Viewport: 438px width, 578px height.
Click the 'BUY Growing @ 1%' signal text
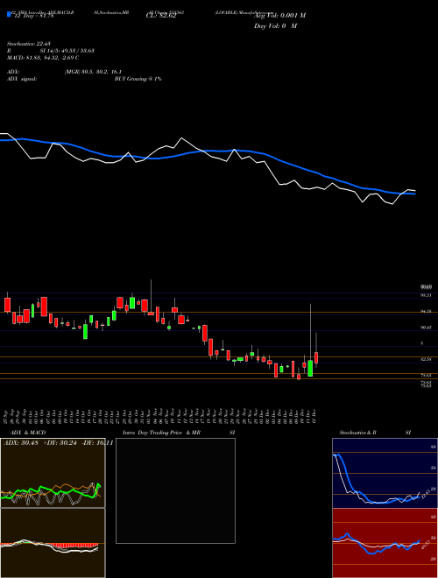[138, 79]
